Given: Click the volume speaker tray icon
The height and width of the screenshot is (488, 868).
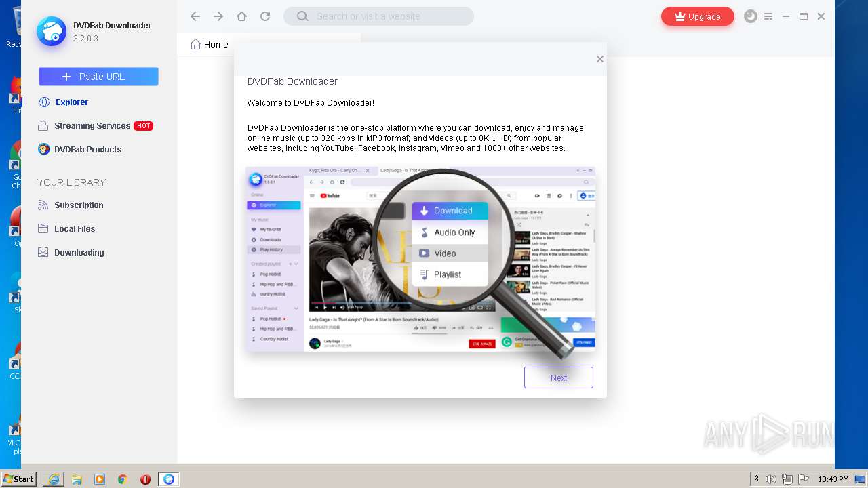Looking at the screenshot, I should 771,479.
